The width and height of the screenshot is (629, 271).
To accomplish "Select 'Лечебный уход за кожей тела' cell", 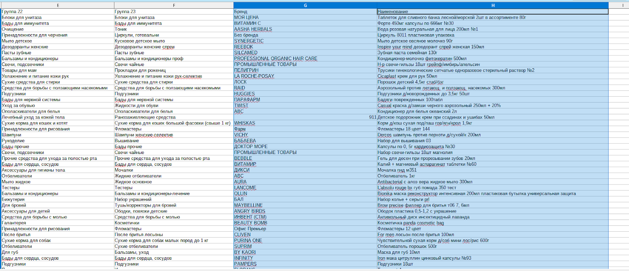I will click(x=58, y=117).
